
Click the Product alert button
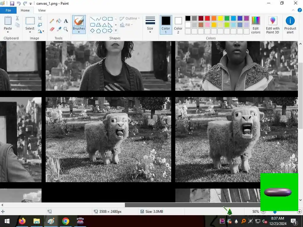[290, 25]
